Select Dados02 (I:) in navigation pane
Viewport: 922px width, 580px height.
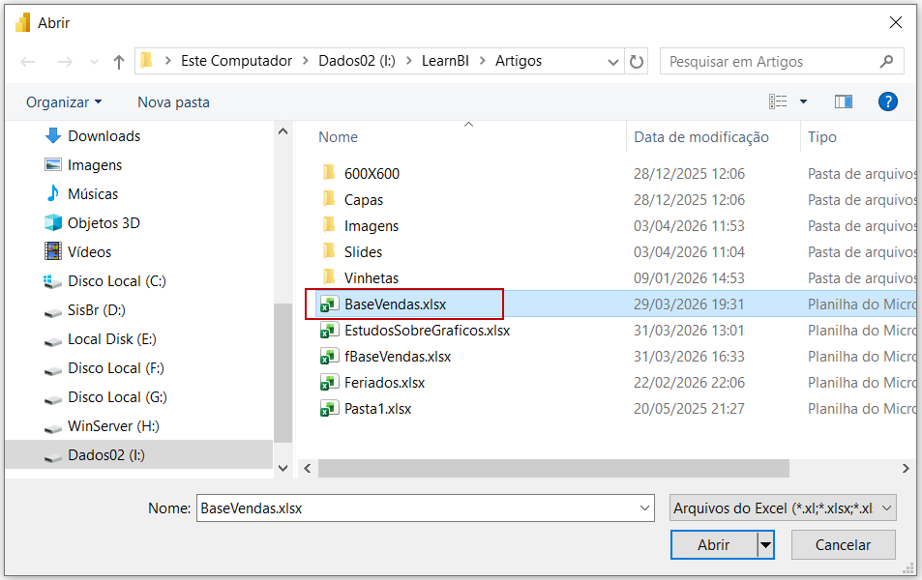pyautogui.click(x=138, y=455)
